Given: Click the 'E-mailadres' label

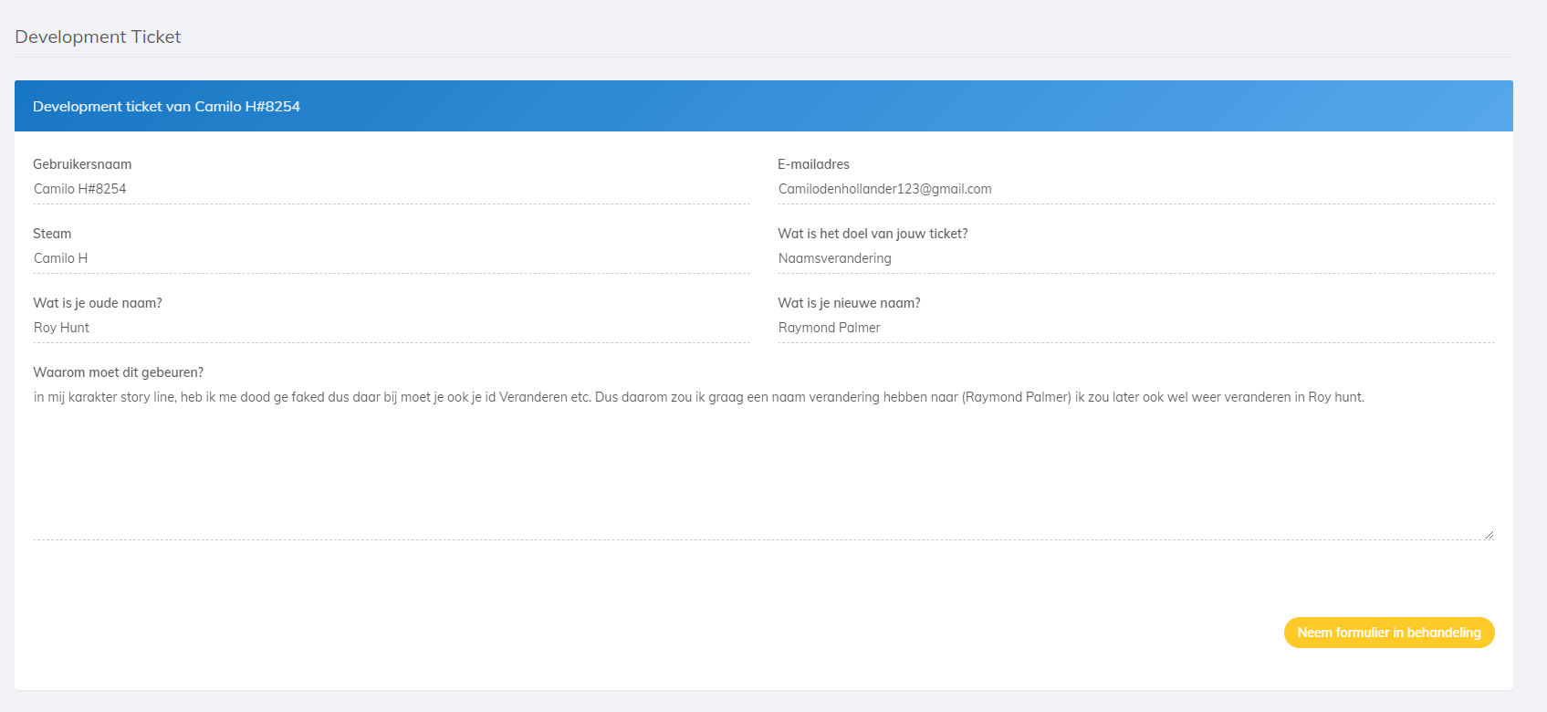Looking at the screenshot, I should click(x=813, y=164).
